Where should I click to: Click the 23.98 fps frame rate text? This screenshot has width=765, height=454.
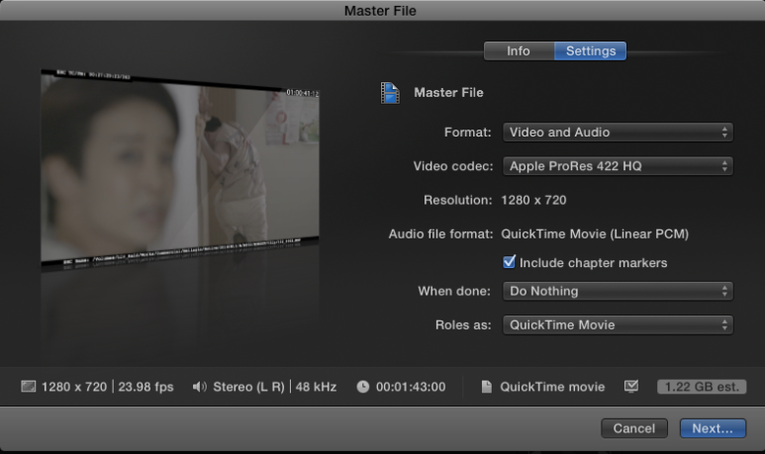click(x=145, y=387)
